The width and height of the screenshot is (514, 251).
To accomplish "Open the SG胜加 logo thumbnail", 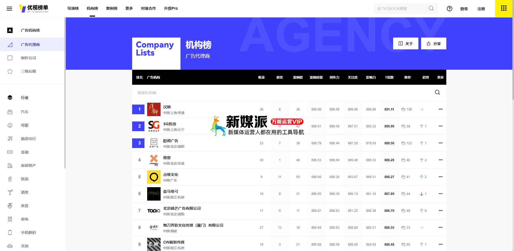I will 154,126.
